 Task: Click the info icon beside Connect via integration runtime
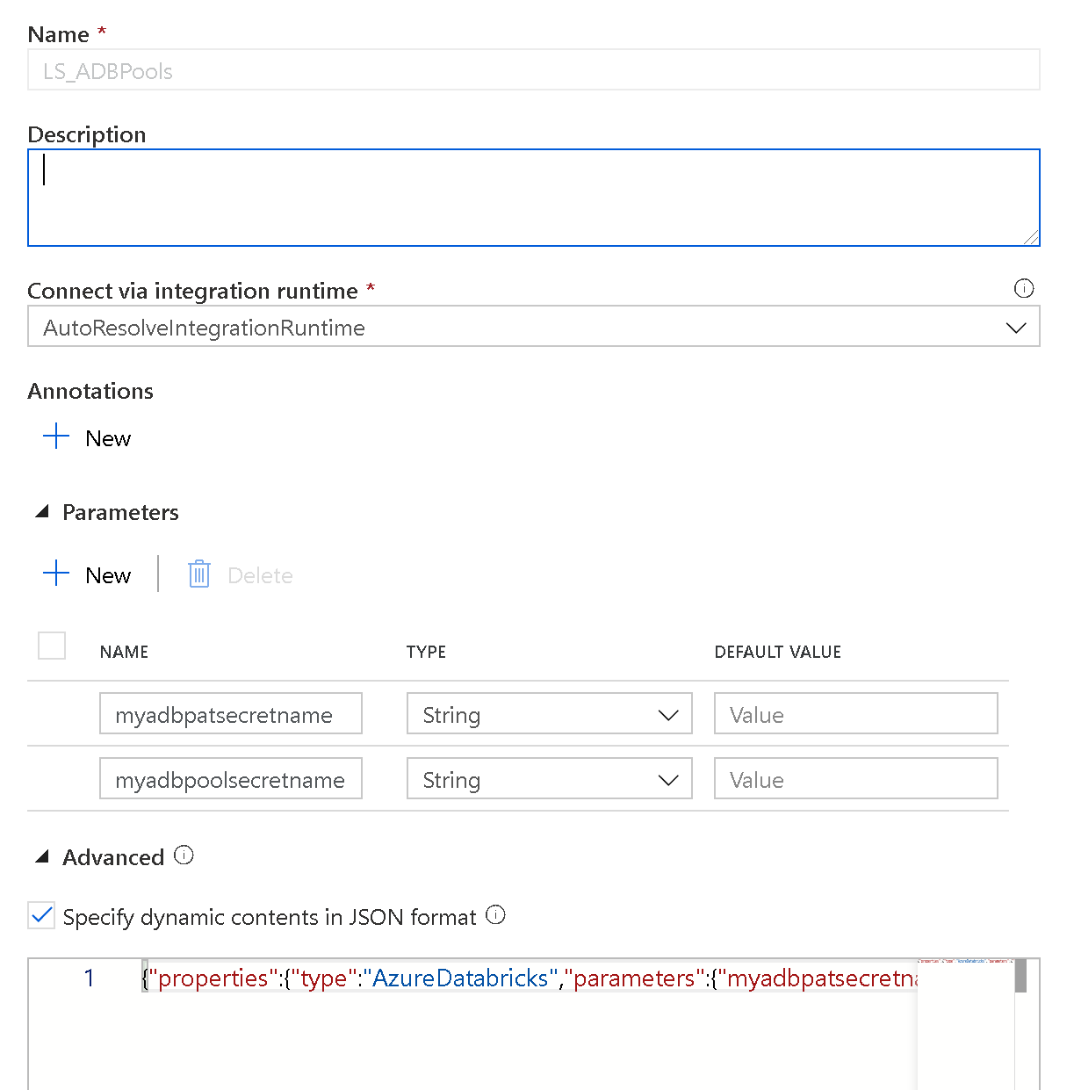tap(1024, 288)
